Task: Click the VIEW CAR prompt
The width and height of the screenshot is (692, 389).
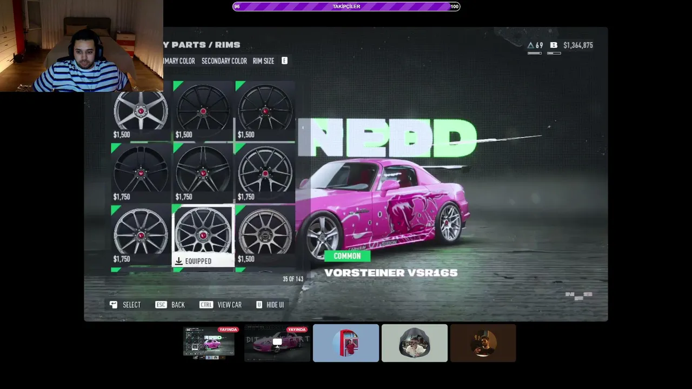Action: pos(230,305)
